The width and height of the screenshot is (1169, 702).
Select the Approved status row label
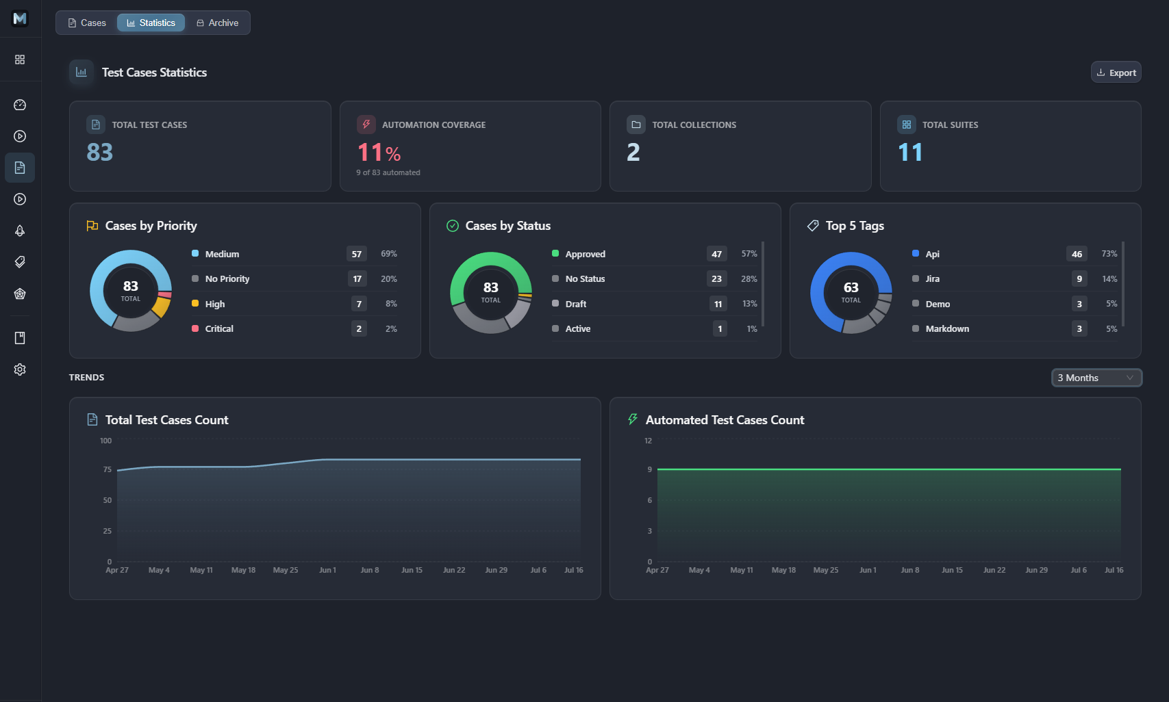tap(586, 254)
